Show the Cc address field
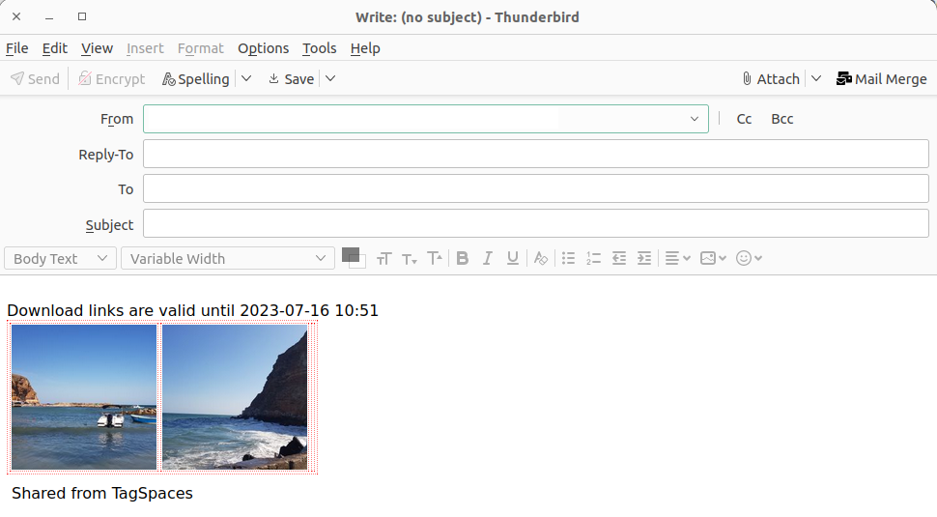This screenshot has height=517, width=937. tap(744, 119)
